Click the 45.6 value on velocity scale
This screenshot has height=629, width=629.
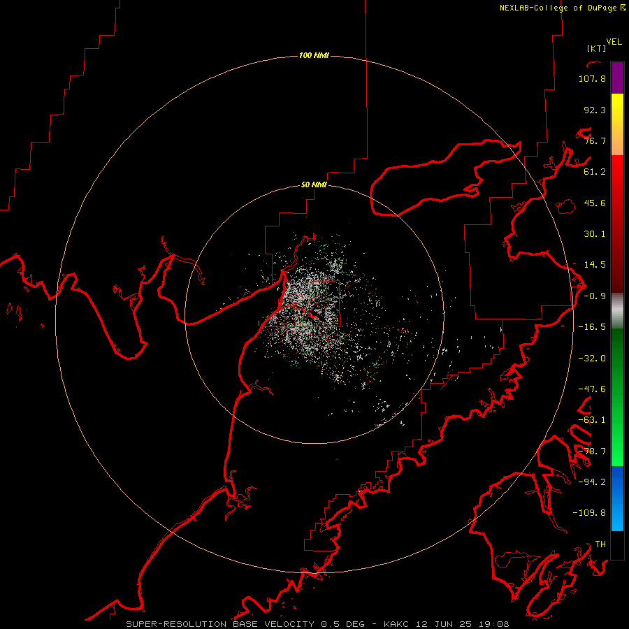pyautogui.click(x=595, y=203)
